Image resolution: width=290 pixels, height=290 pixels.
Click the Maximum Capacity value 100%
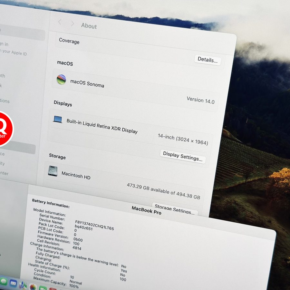74,286
